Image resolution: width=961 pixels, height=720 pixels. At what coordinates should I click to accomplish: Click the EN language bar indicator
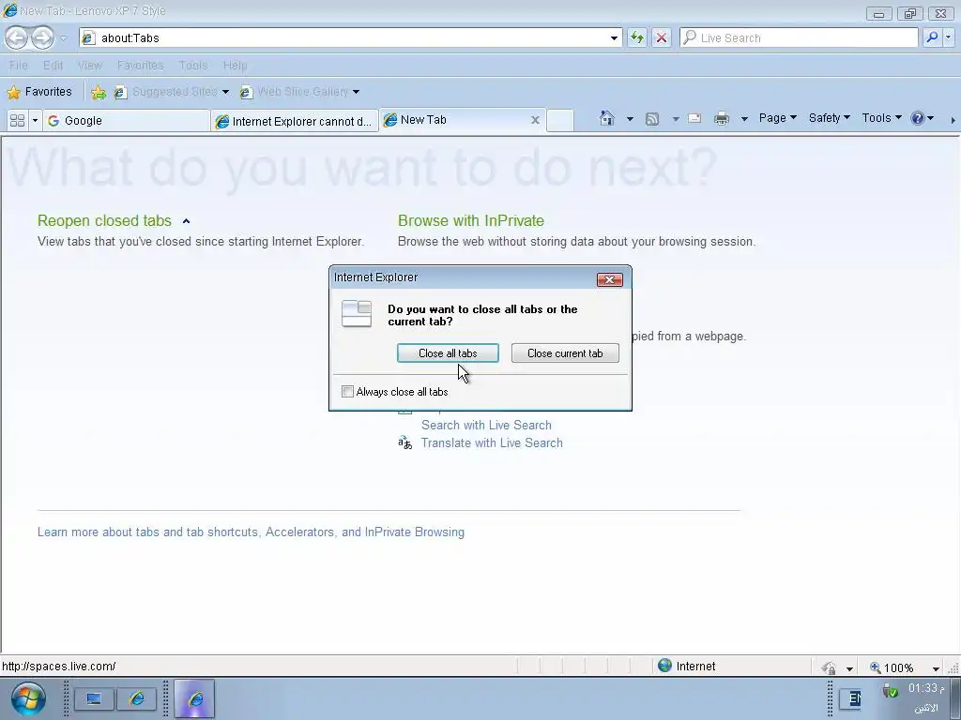852,698
